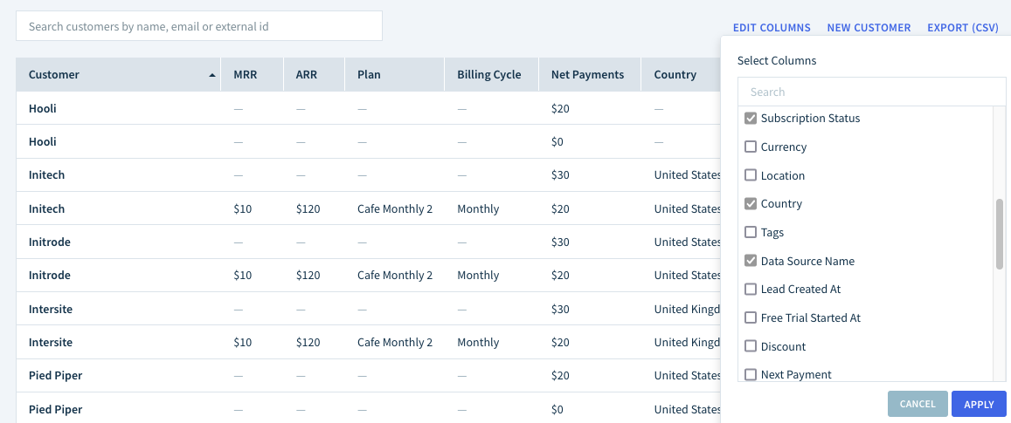Viewport: 1011px width, 423px height.
Task: Open the Edit Columns panel link
Action: (x=772, y=28)
